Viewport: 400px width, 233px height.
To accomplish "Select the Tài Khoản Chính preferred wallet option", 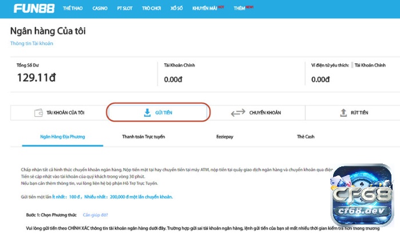I will tap(370, 66).
